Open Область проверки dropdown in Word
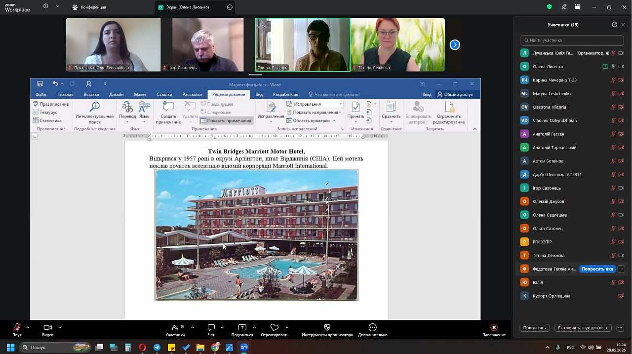The image size is (632, 354). click(311, 120)
